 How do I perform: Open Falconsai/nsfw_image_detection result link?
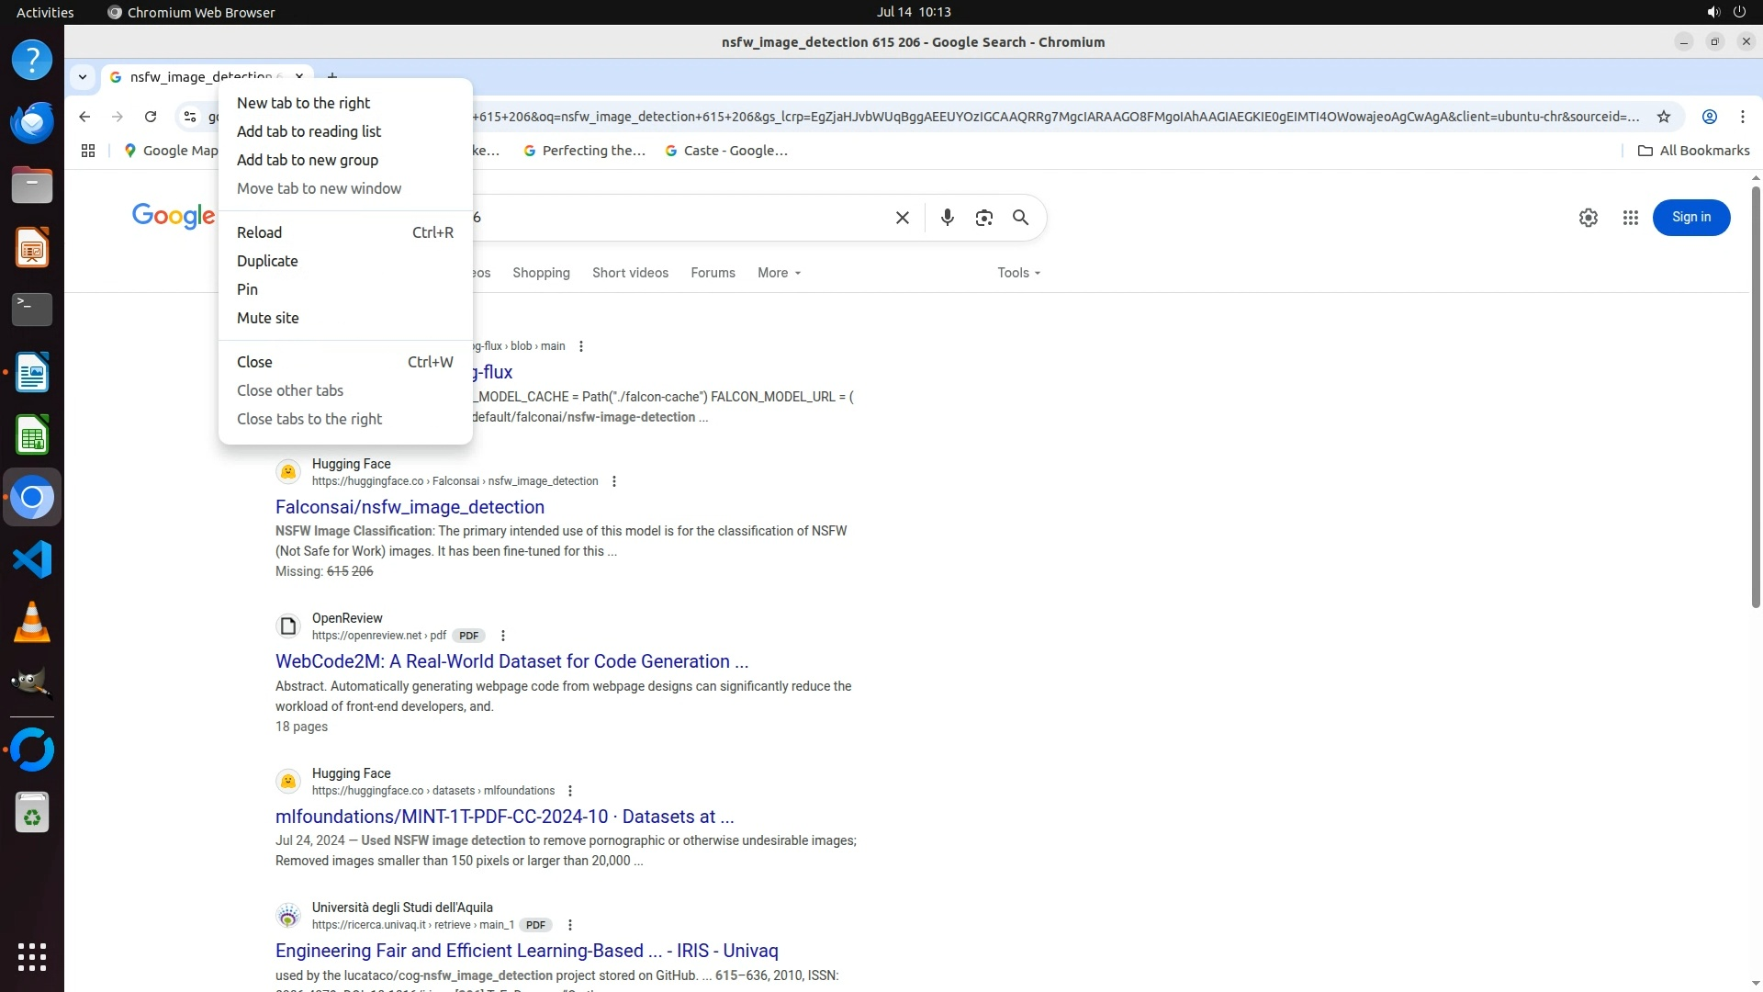410,507
